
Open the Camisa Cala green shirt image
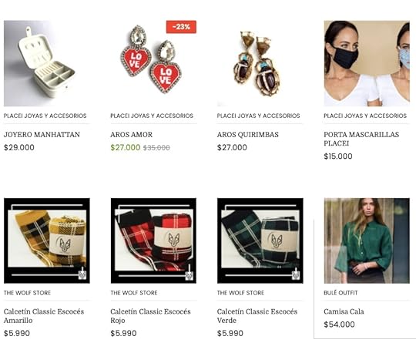pyautogui.click(x=367, y=240)
